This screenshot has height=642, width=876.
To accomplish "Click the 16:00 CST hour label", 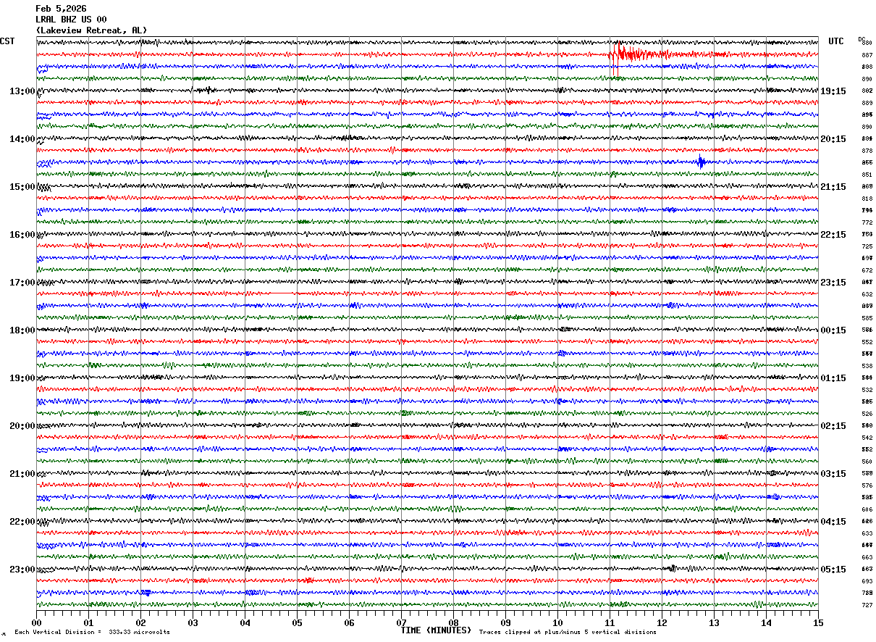I will coord(22,235).
